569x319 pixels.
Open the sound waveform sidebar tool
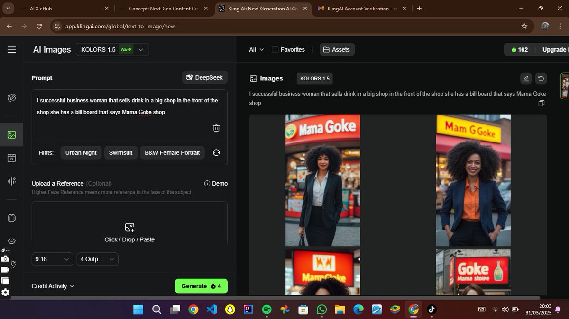pos(12,181)
